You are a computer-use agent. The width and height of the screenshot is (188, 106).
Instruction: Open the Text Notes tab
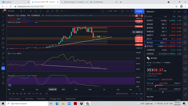[x=29, y=99]
